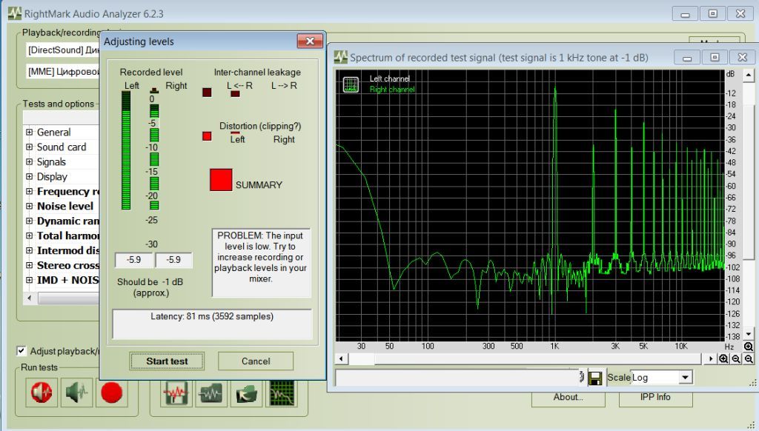Click the graph legend icon beside Left channel

coord(351,84)
